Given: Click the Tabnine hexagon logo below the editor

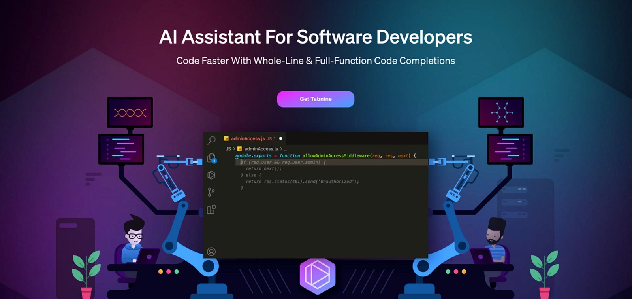Looking at the screenshot, I should tap(318, 276).
